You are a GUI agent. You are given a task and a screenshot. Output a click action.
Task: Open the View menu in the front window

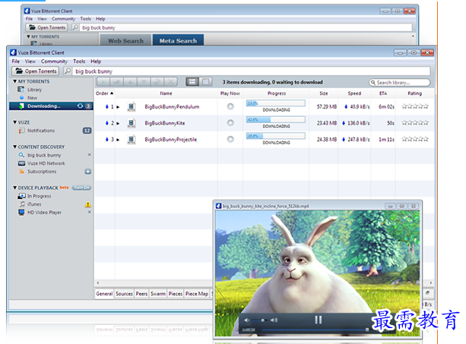(x=30, y=62)
